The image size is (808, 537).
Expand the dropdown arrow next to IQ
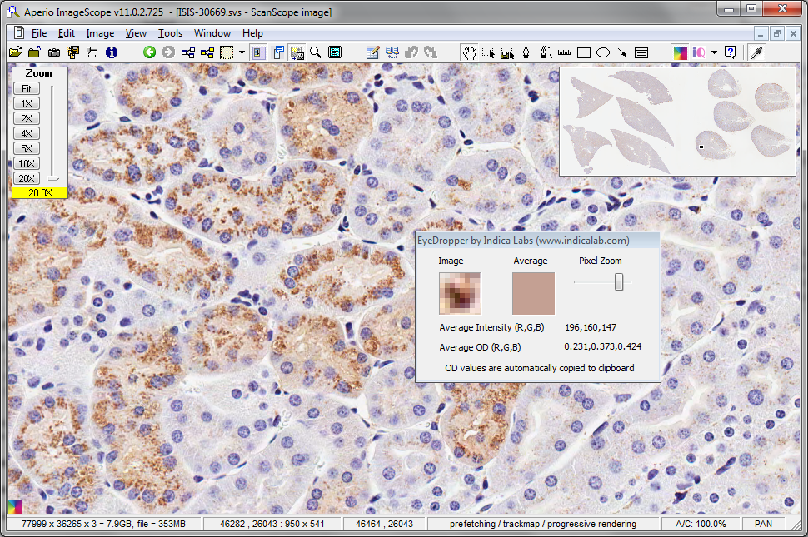[x=714, y=52]
